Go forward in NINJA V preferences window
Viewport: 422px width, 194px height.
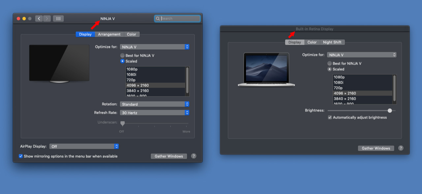click(x=47, y=18)
